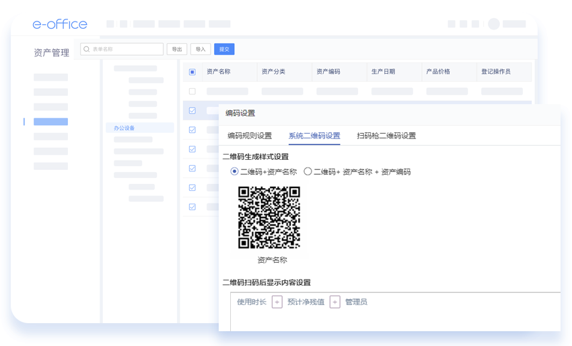Choose 二维码+资产名称+资产编码 radio option
Image resolution: width=572 pixels, height=346 pixels.
(x=308, y=171)
